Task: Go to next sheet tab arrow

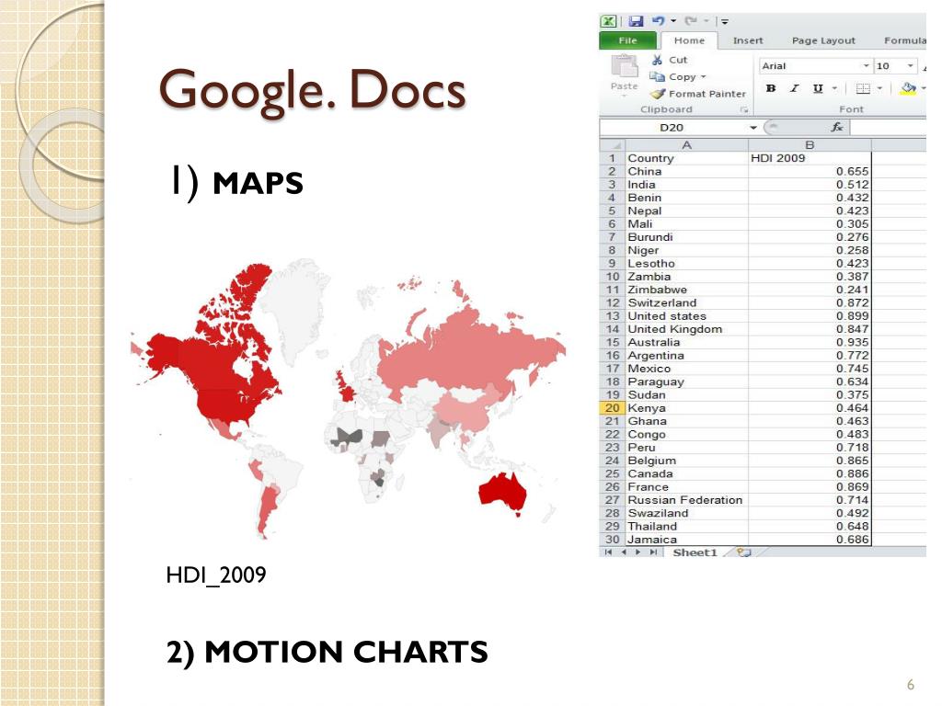Action: tap(638, 552)
